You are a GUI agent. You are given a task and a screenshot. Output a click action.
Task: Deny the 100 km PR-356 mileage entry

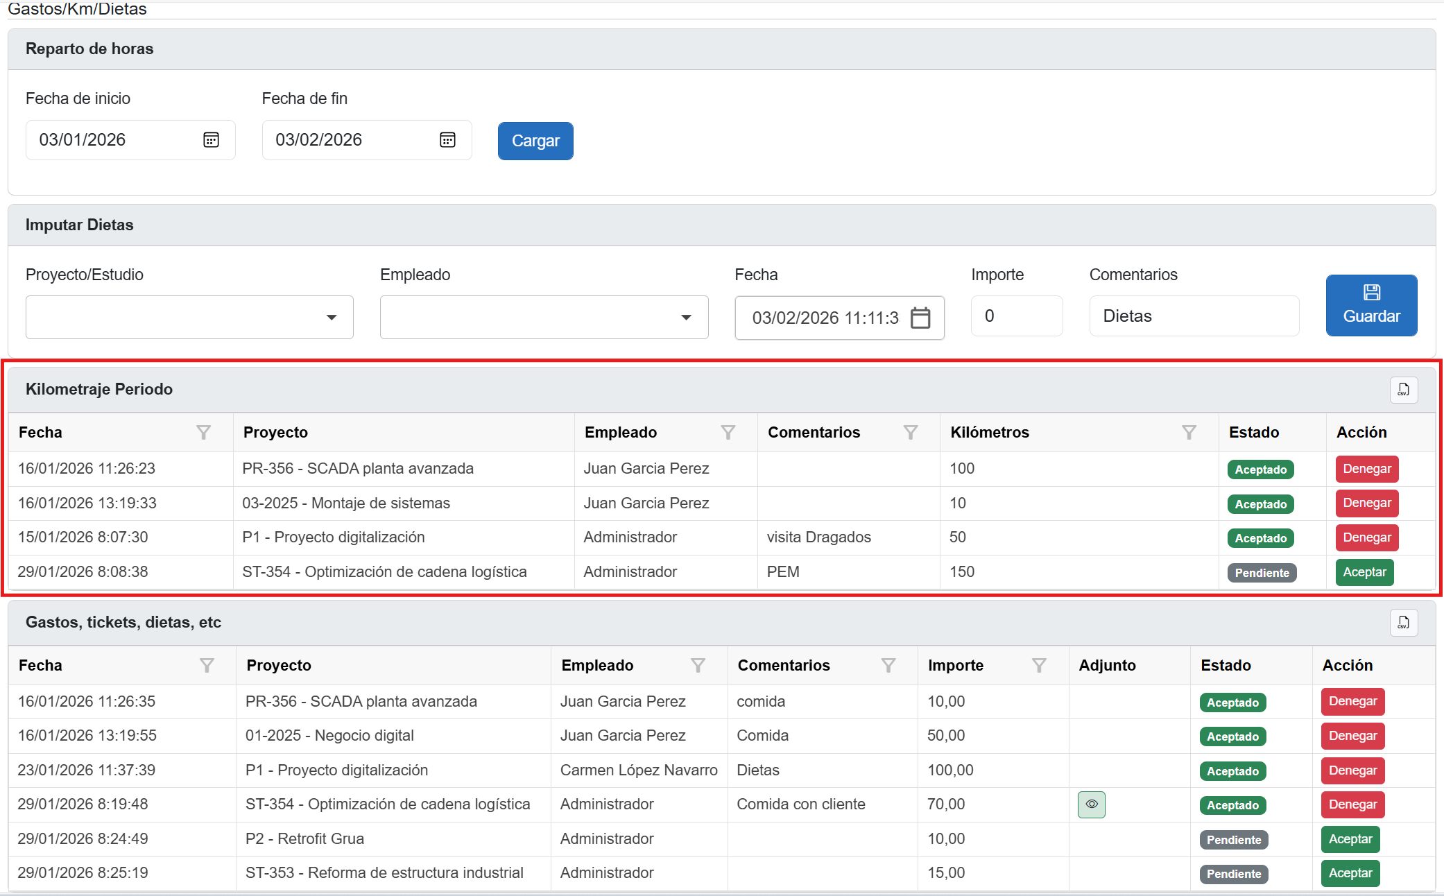coord(1366,469)
